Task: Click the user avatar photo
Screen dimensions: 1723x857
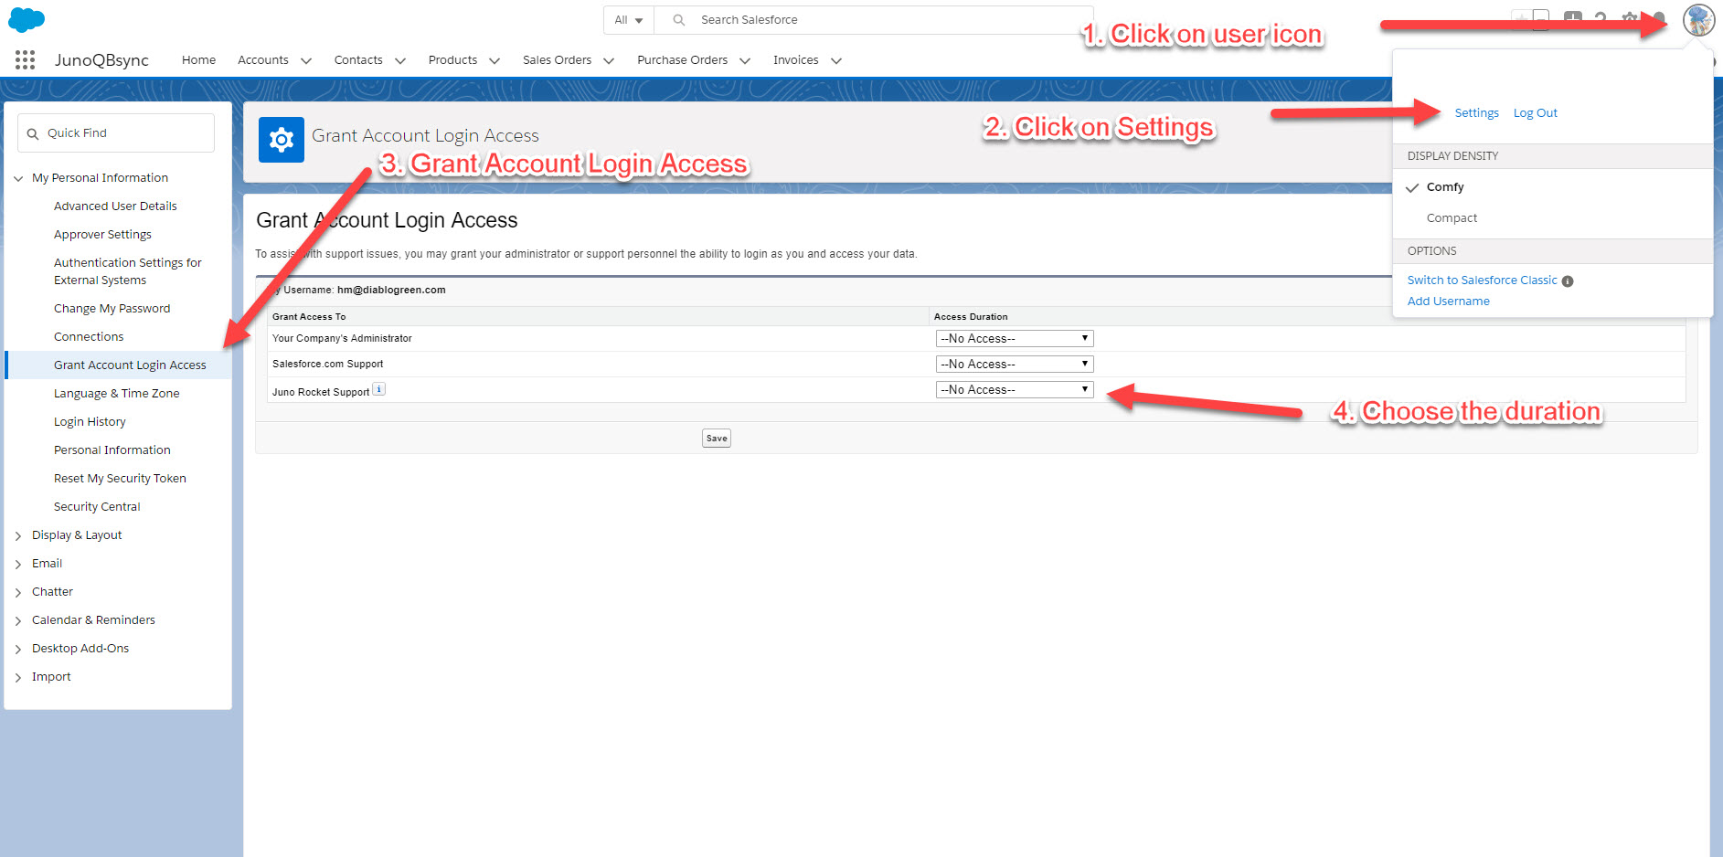Action: (1698, 20)
